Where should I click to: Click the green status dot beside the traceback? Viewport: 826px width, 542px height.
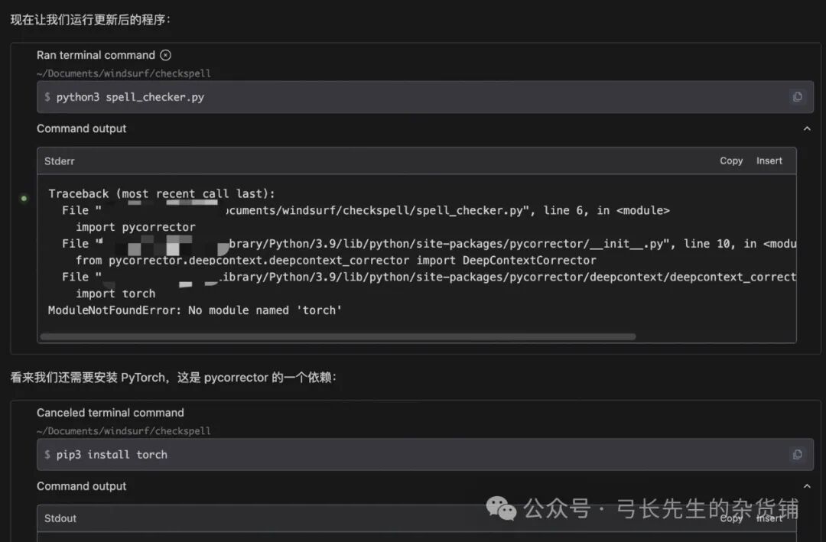[24, 199]
